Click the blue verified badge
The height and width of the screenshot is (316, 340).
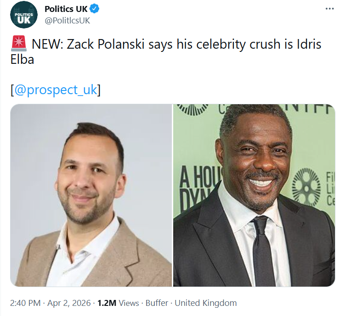[95, 9]
